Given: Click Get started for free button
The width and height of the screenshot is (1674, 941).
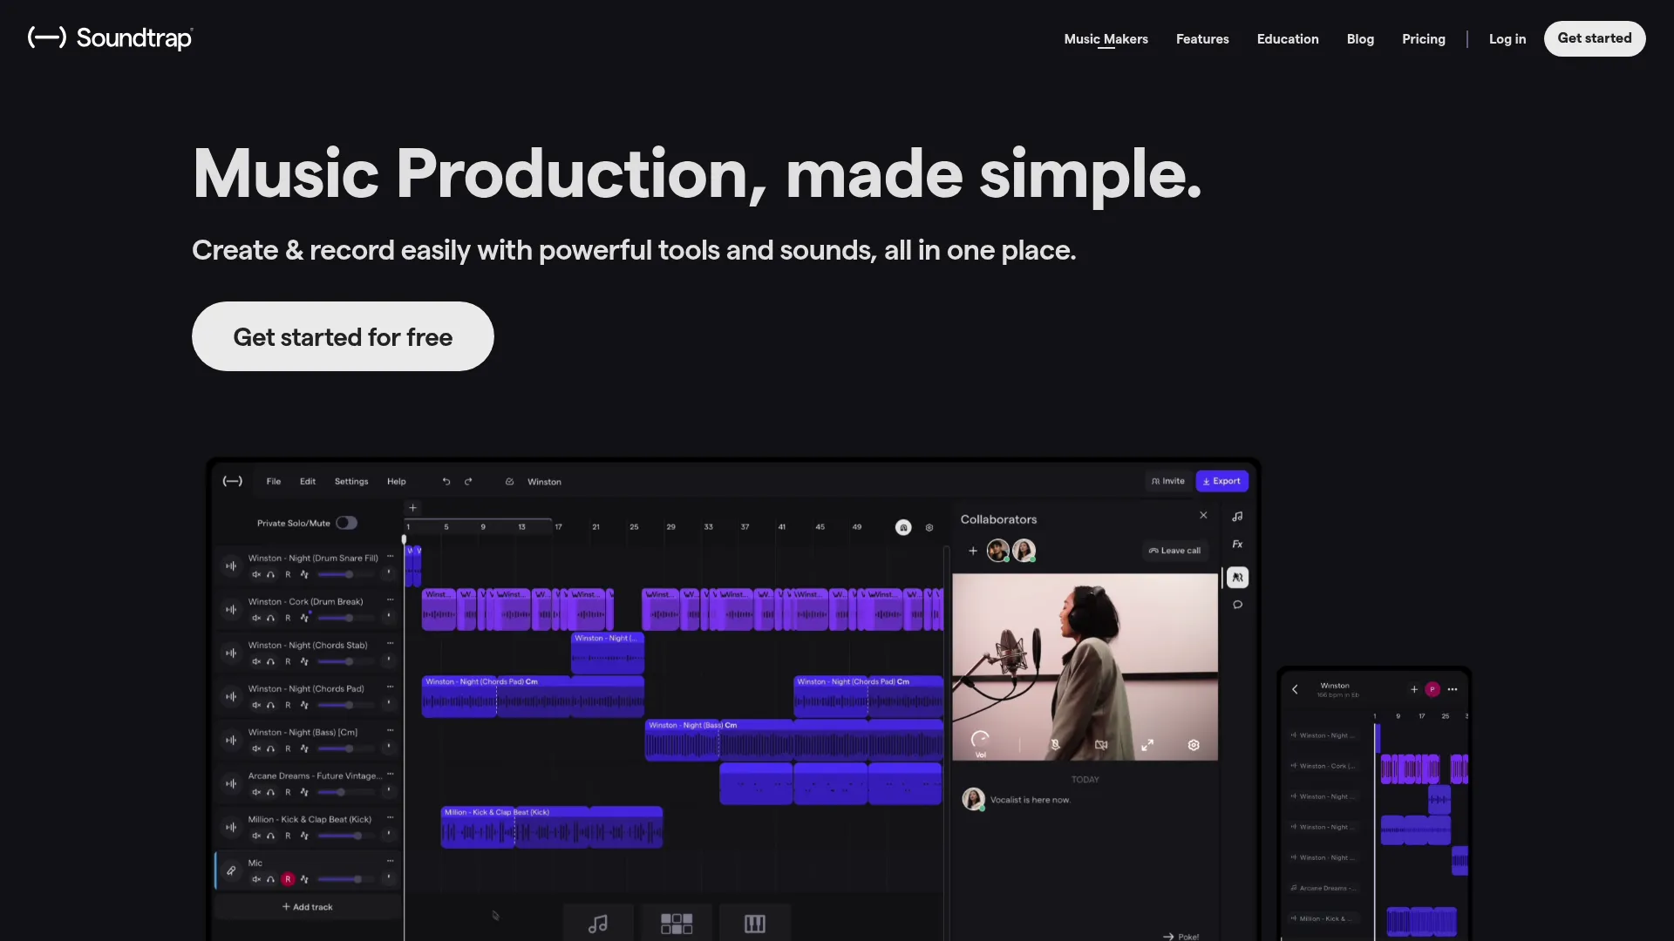Looking at the screenshot, I should click(x=343, y=336).
